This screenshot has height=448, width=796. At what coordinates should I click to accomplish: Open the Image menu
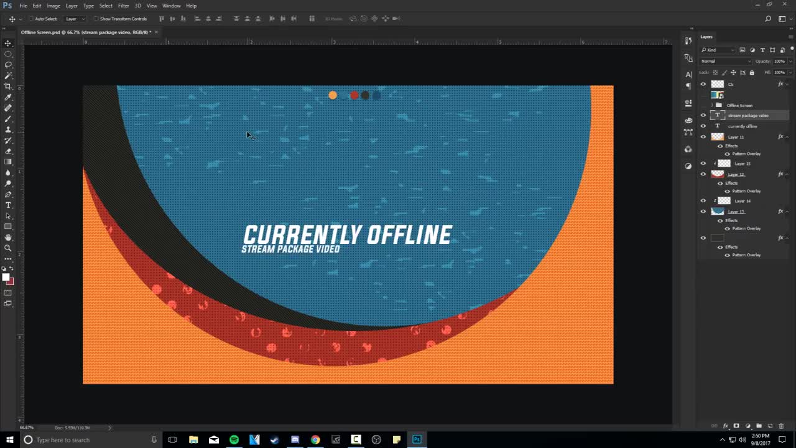coord(53,6)
